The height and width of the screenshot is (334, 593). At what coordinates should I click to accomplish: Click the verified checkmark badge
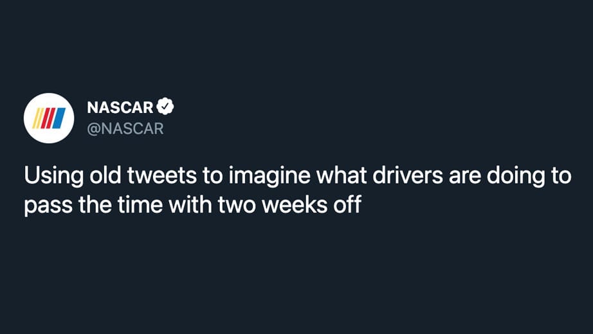pyautogui.click(x=165, y=107)
